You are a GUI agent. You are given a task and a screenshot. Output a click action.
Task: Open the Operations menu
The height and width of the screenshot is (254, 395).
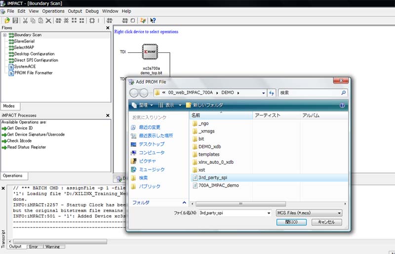point(53,11)
